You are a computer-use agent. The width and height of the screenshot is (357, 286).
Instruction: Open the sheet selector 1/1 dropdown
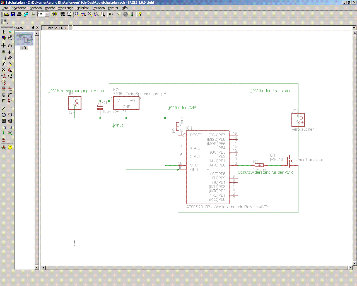[47, 14]
